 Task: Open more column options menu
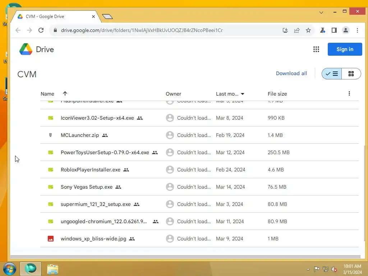click(x=349, y=93)
